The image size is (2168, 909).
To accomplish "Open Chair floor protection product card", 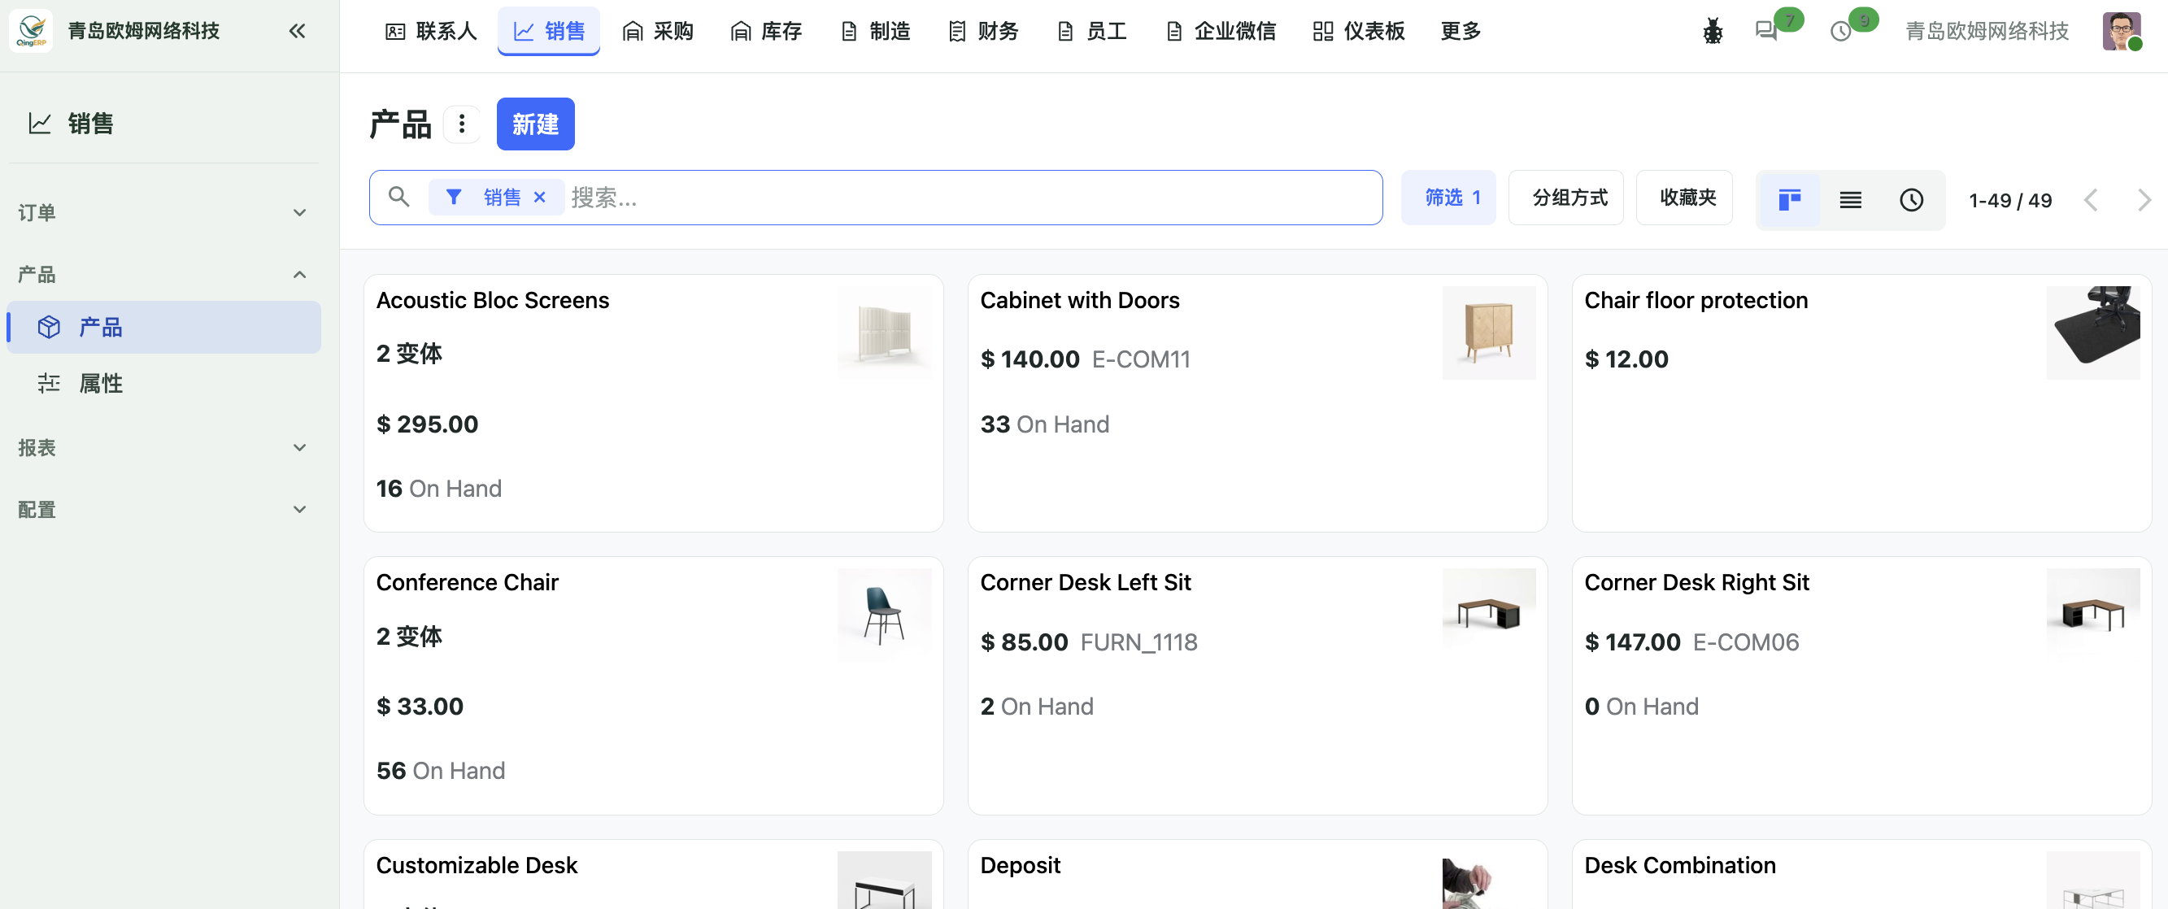I will (1861, 403).
